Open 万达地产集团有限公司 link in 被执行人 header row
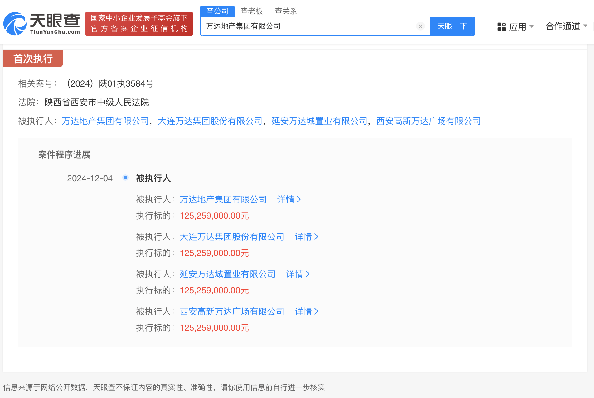Screen dimensions: 594x398 click(x=105, y=121)
